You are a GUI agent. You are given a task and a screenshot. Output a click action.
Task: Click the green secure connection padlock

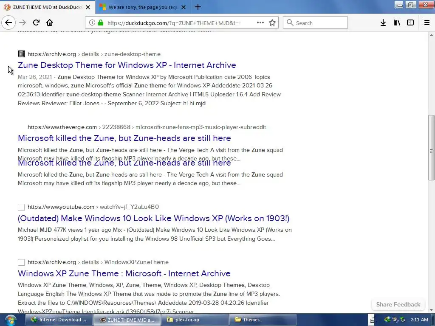pyautogui.click(x=101, y=23)
